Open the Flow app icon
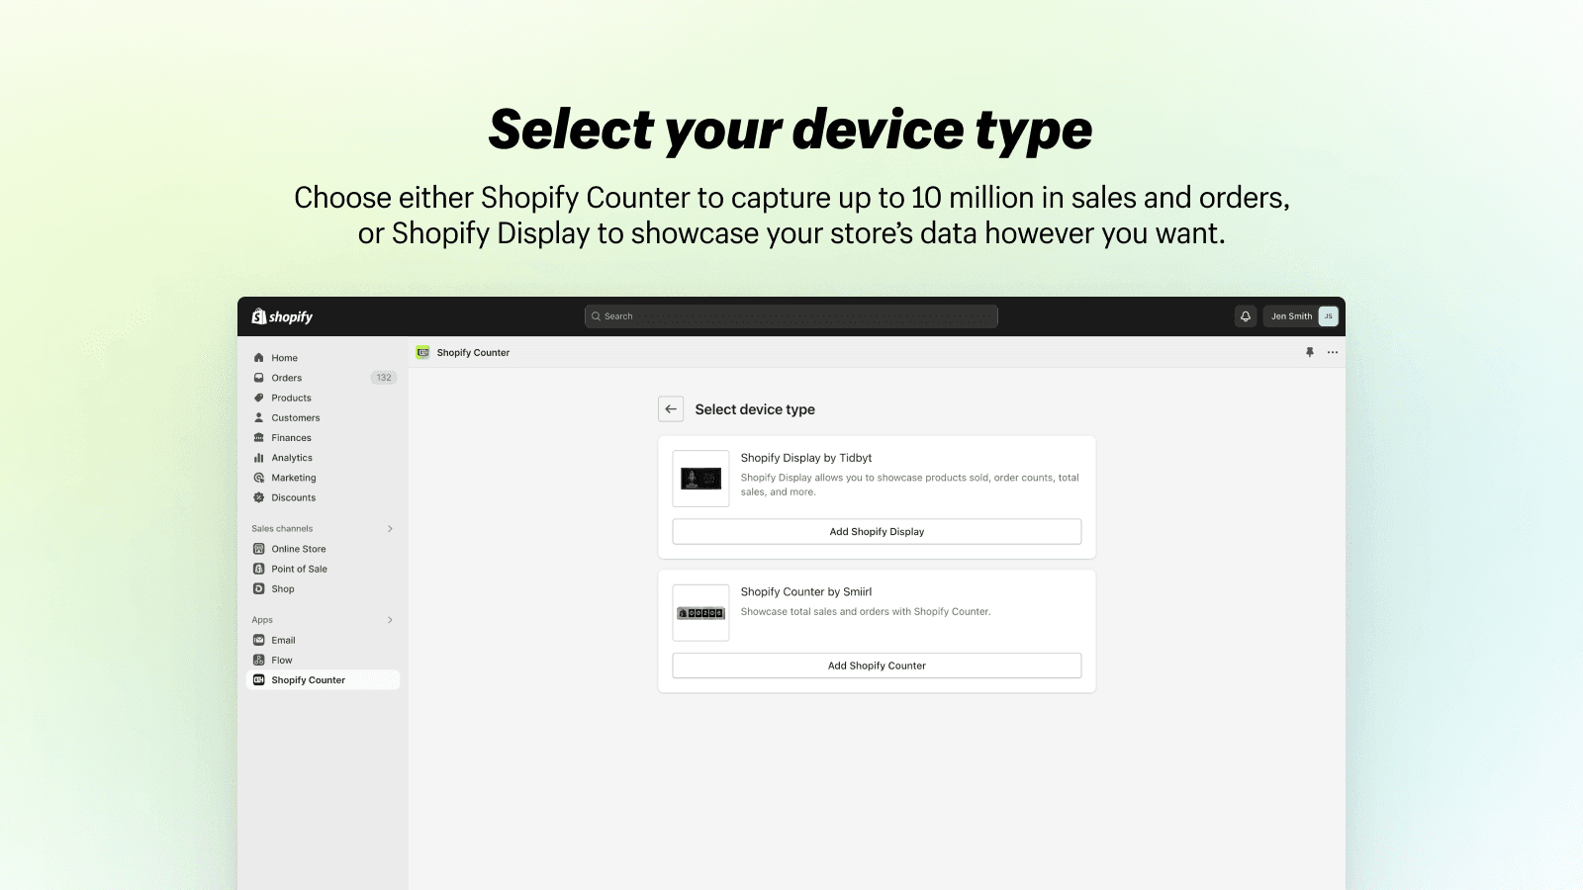 (259, 660)
